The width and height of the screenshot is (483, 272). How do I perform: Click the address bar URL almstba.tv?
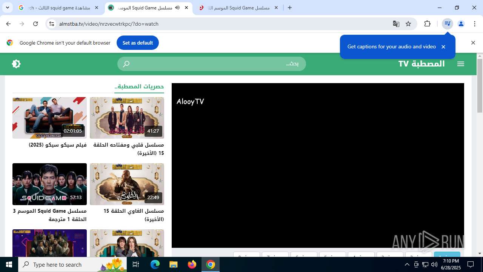pos(109,24)
